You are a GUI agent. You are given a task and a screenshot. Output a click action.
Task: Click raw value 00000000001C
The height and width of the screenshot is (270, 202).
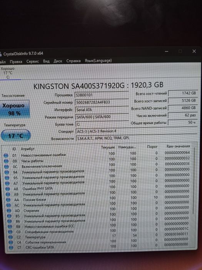(x=176, y=229)
